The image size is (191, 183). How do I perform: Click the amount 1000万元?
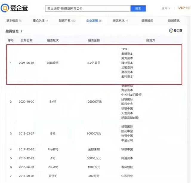[94, 167]
